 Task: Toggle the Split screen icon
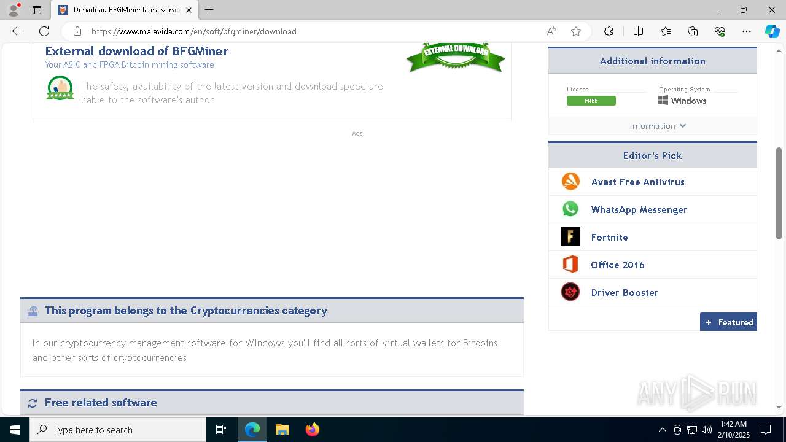pos(638,31)
